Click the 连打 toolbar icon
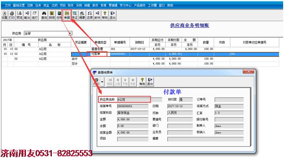 (x=35, y=15)
